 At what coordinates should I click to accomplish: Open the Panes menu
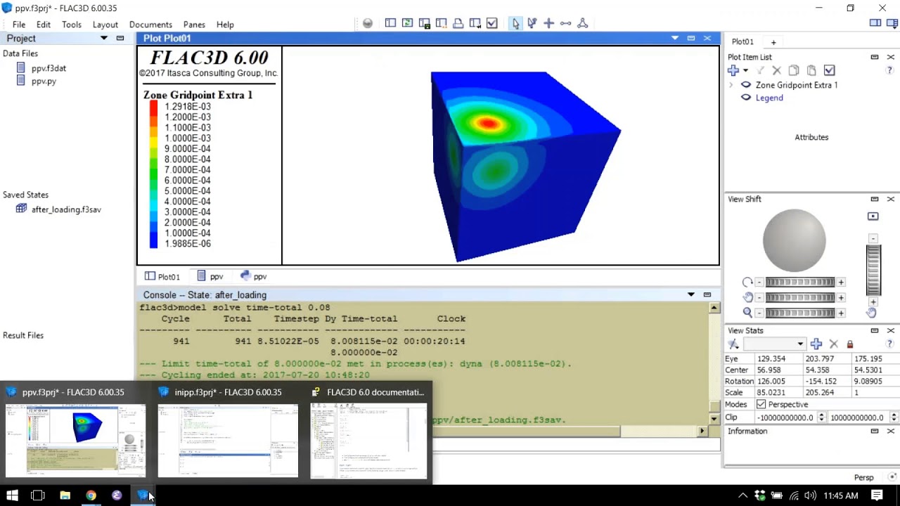click(x=194, y=25)
